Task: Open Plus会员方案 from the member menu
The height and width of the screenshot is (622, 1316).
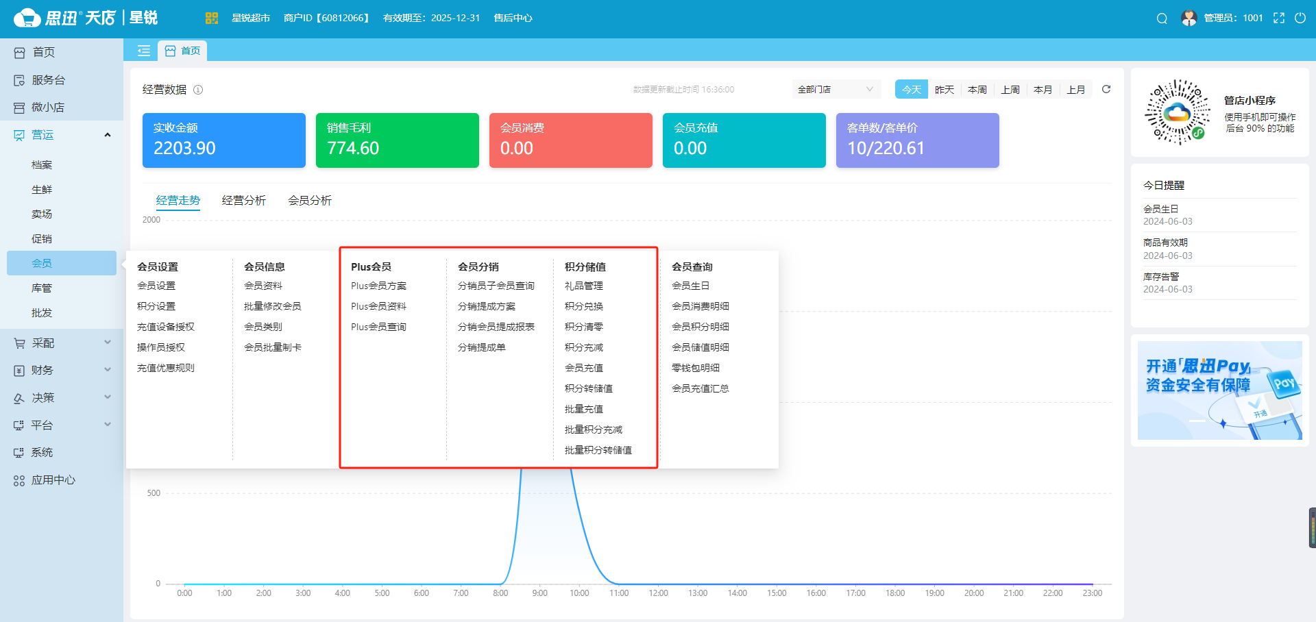Action: (378, 286)
